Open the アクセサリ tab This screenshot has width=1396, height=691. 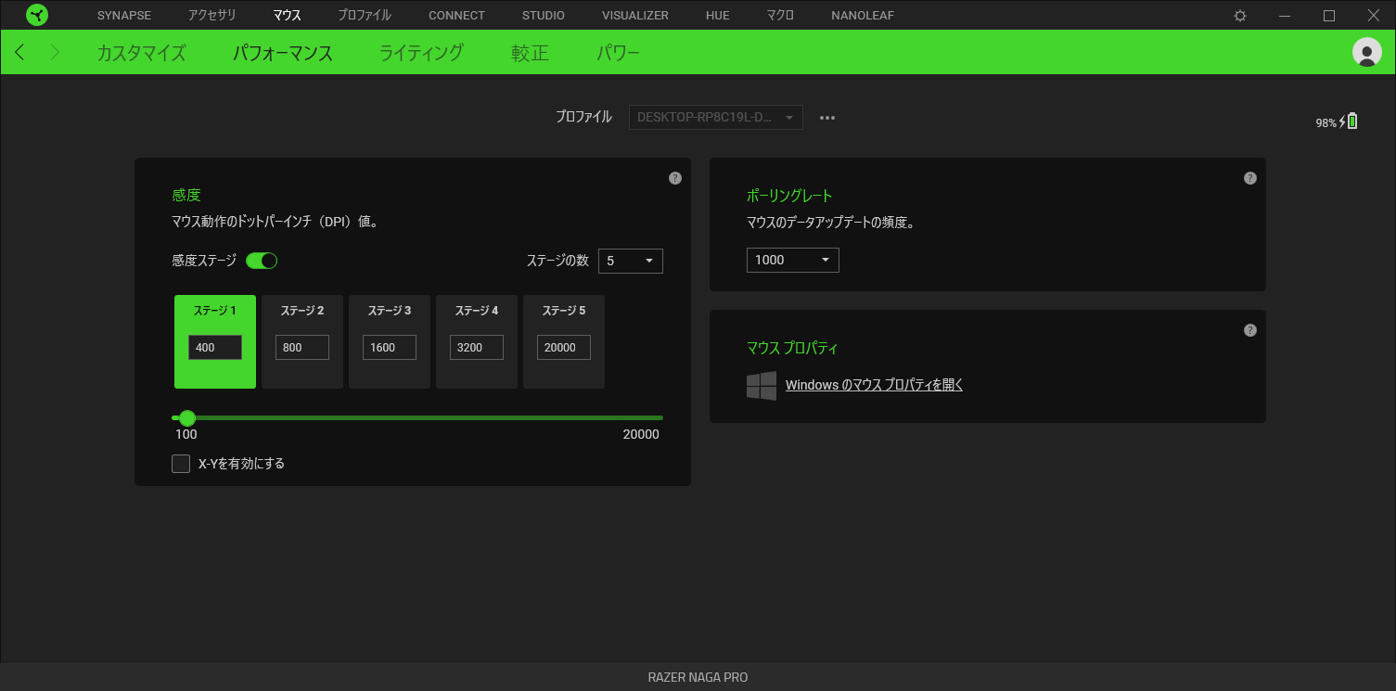point(211,16)
